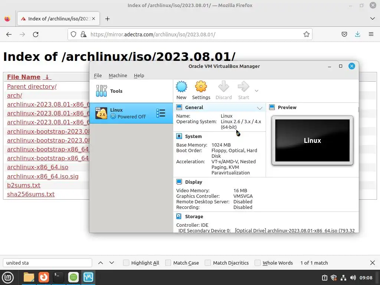Select the Index of /archlinux tab

58,19
